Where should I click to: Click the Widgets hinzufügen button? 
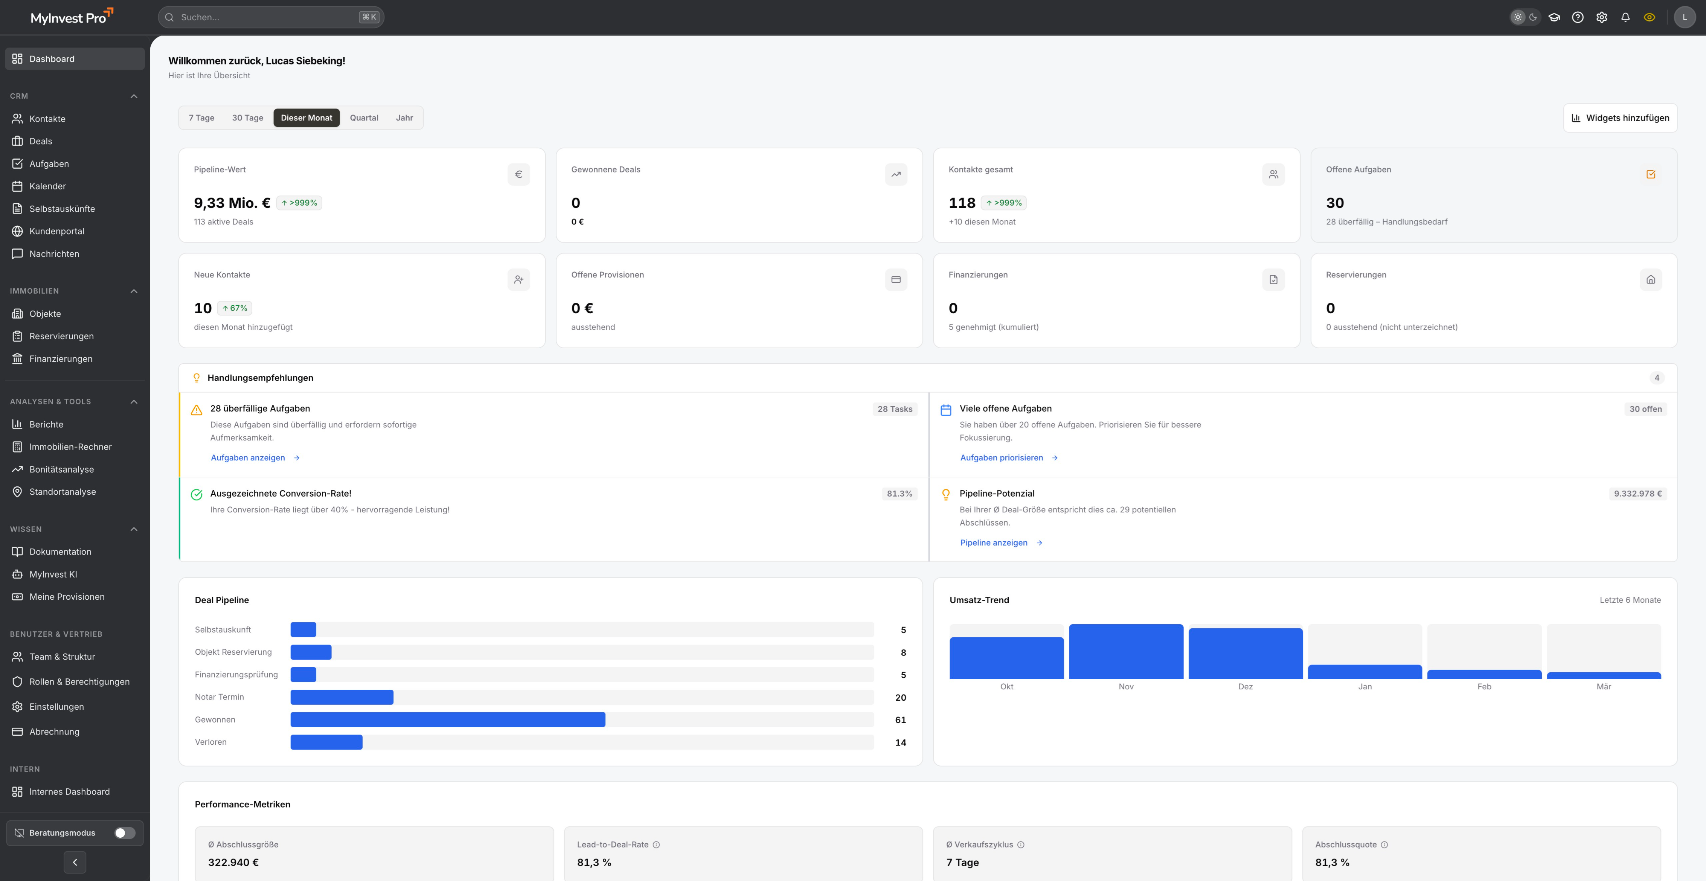tap(1620, 117)
